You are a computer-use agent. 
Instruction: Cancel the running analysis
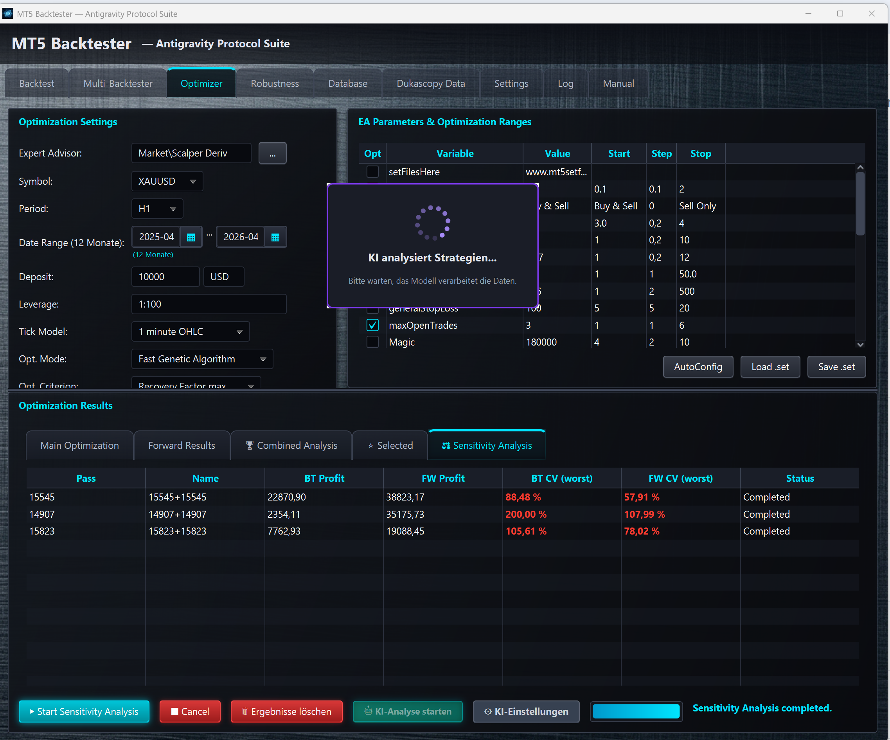[x=190, y=711]
